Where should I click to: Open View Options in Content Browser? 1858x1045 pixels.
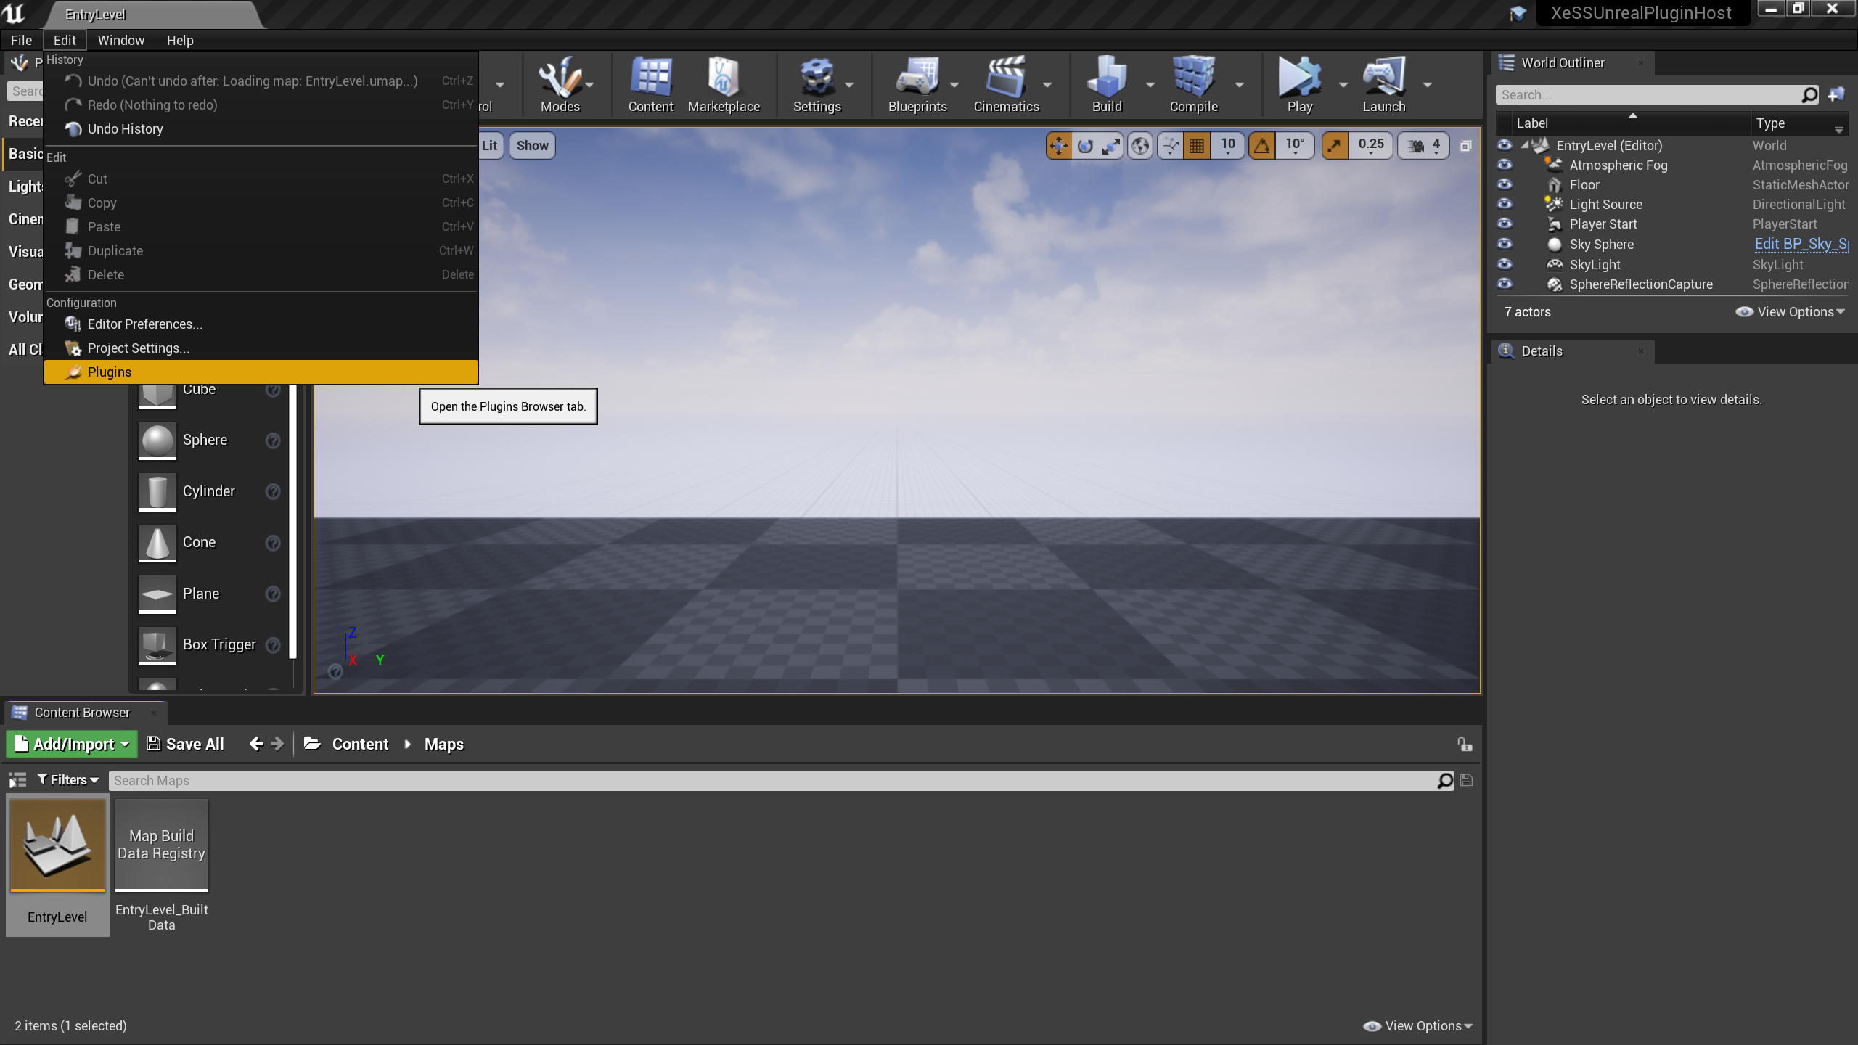click(x=1417, y=1025)
